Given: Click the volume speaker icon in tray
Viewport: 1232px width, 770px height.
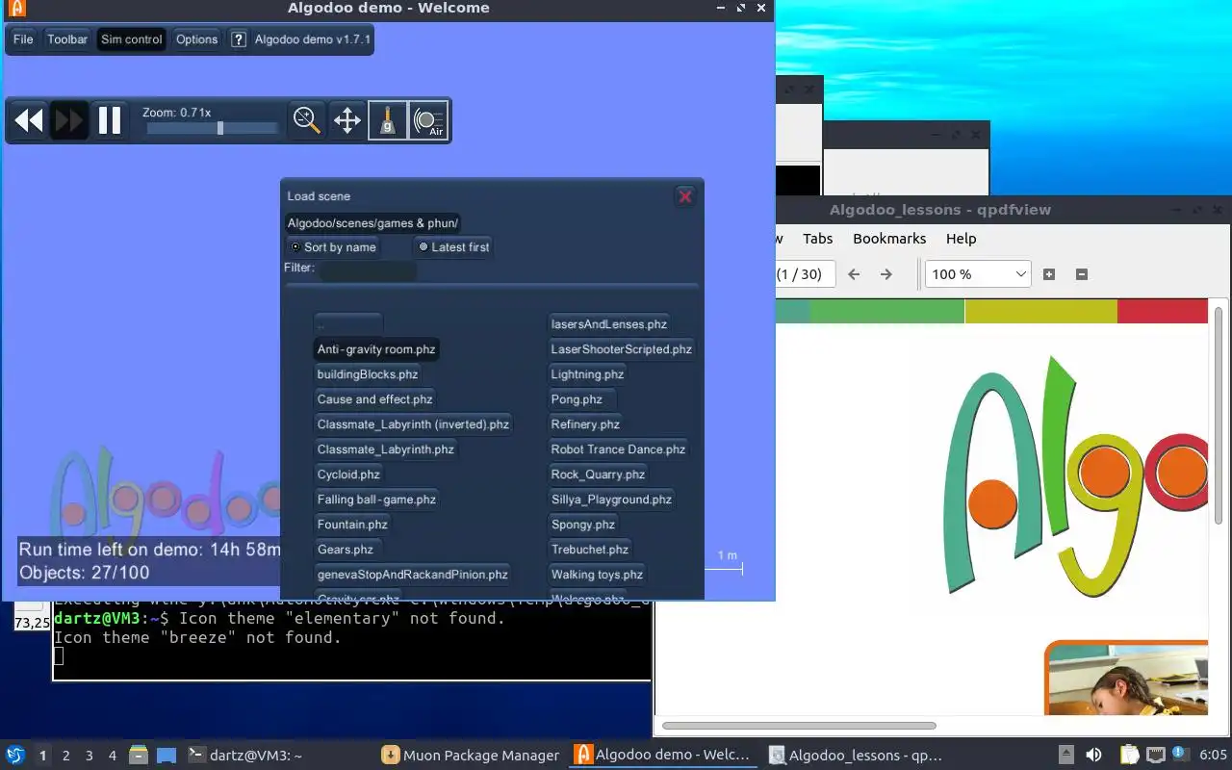Looking at the screenshot, I should point(1093,756).
